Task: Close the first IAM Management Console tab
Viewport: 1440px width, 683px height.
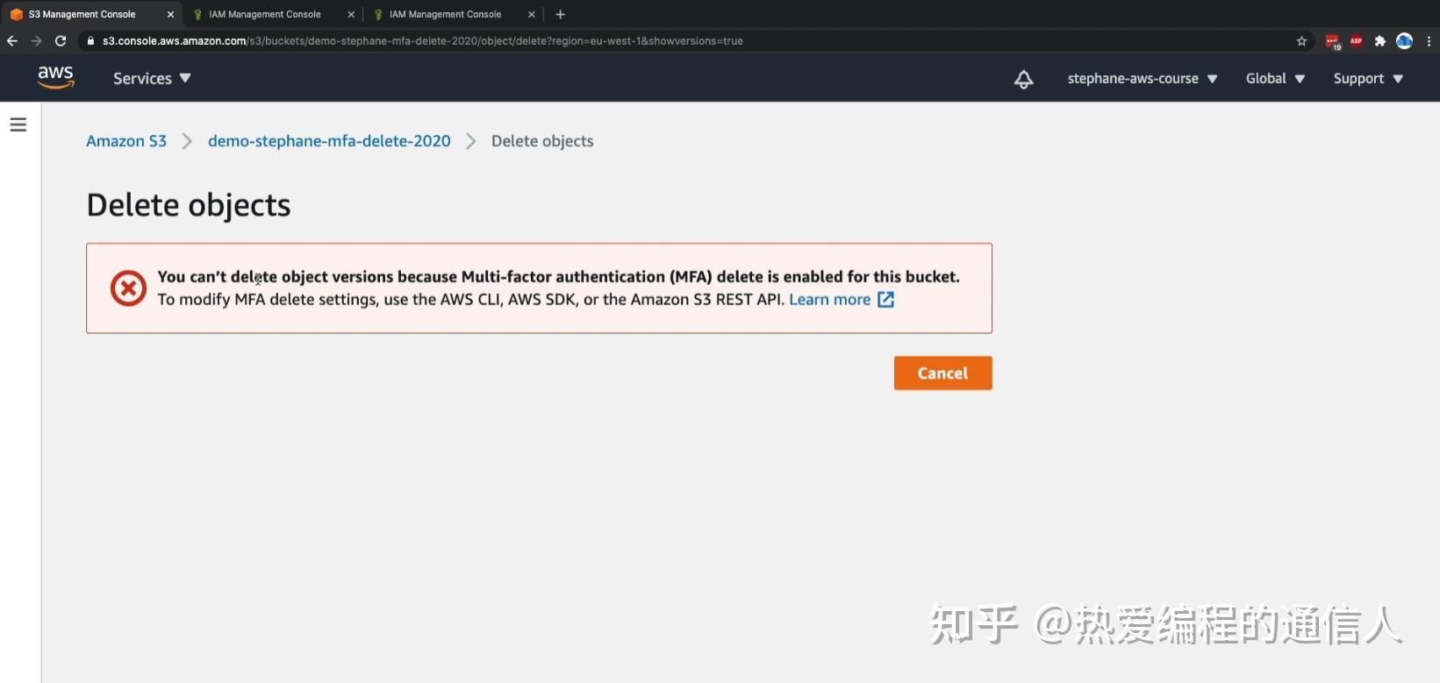Action: (x=351, y=14)
